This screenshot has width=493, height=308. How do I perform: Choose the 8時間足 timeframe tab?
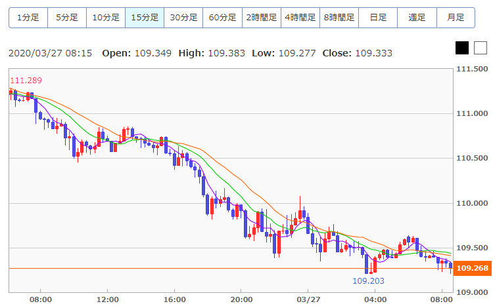pyautogui.click(x=339, y=18)
